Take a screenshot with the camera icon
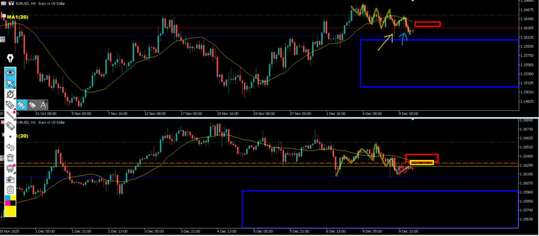 point(11,179)
